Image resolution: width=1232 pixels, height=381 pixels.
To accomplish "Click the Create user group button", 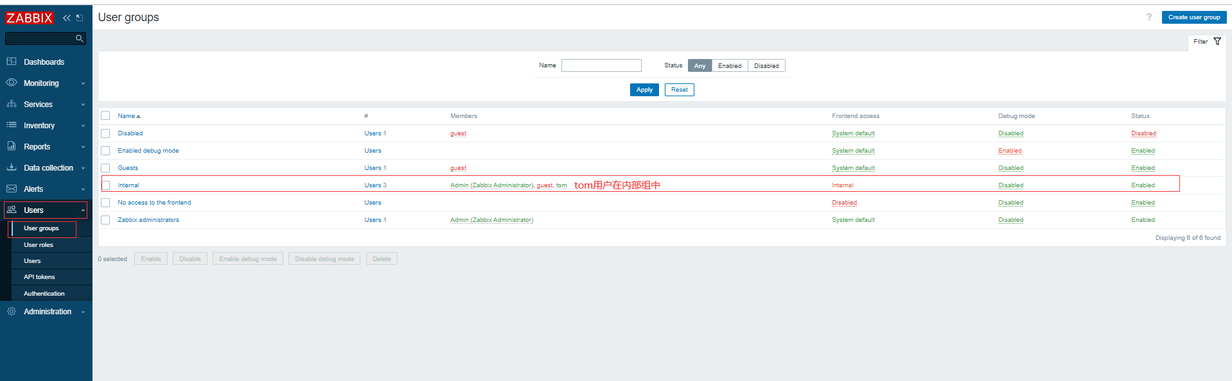I will pyautogui.click(x=1194, y=17).
